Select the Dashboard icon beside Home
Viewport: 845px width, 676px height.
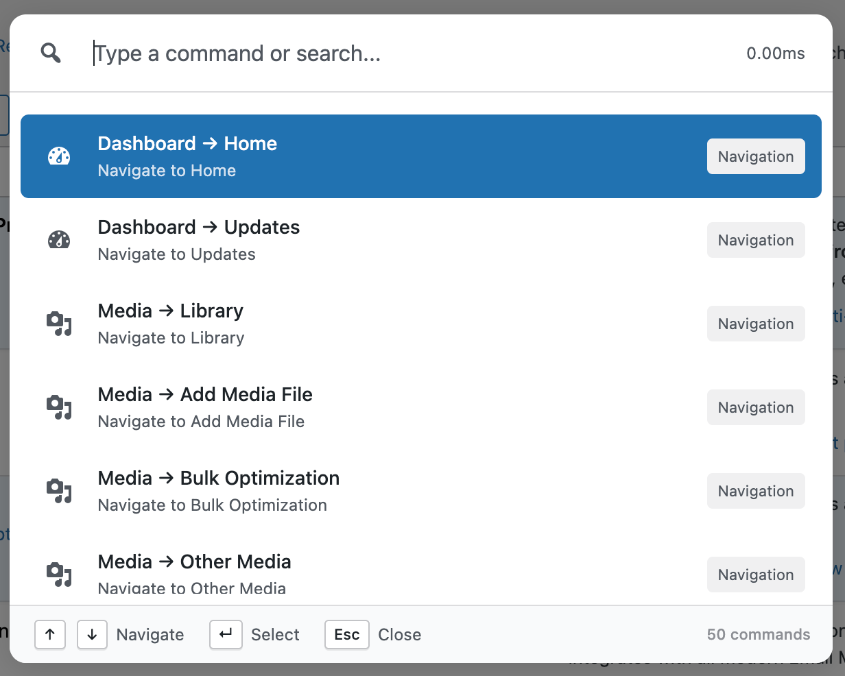click(x=59, y=156)
